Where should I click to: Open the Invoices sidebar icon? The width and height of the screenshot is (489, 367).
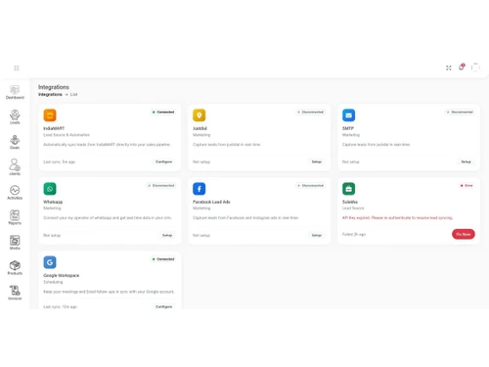(x=15, y=293)
